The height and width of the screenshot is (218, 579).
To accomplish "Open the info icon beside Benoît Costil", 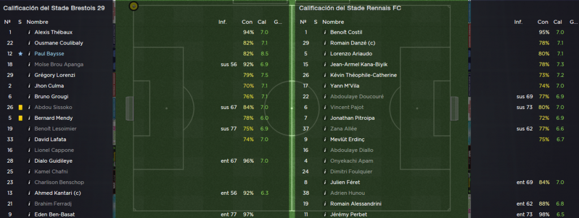I will 325,32.
